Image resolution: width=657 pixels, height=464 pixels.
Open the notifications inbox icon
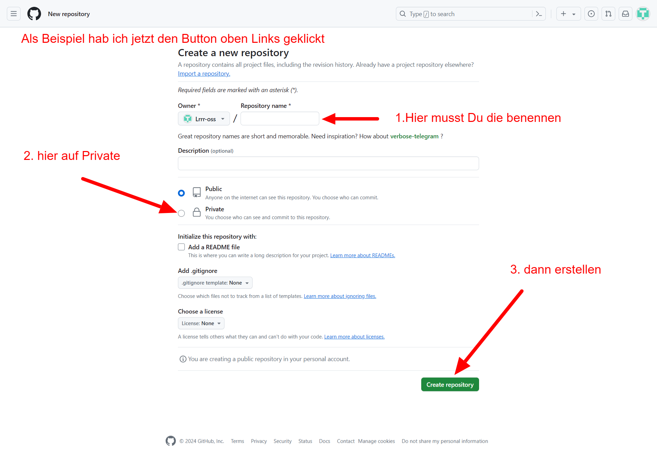tap(626, 14)
